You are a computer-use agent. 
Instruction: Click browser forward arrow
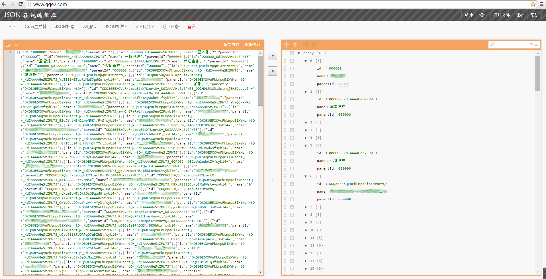coord(12,4)
